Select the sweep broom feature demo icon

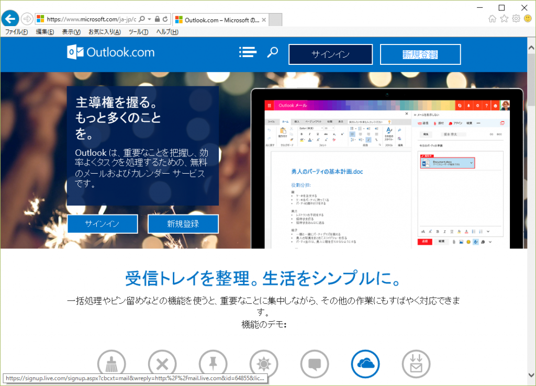[111, 364]
